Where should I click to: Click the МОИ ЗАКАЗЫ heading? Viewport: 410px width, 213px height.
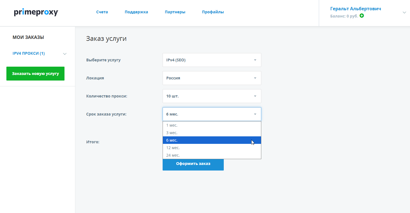point(28,37)
